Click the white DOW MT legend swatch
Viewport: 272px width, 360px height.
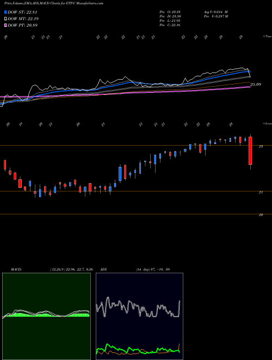5,19
